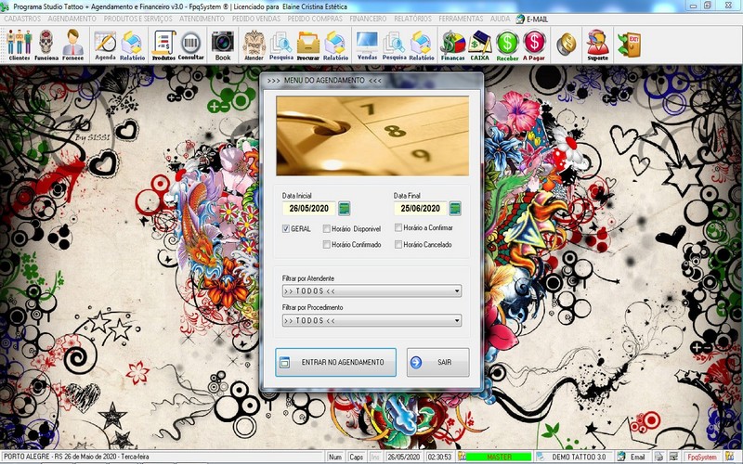
Task: Open the PEDIDO VENDAS menu
Action: (256, 19)
